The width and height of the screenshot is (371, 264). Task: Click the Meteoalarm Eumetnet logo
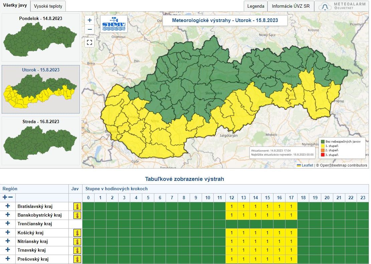[x=342, y=6]
